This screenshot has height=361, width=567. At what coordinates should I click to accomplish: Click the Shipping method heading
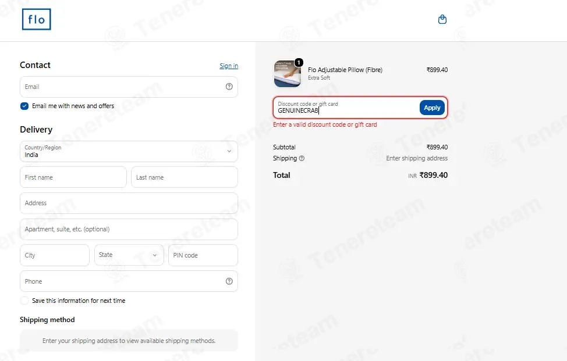point(47,320)
